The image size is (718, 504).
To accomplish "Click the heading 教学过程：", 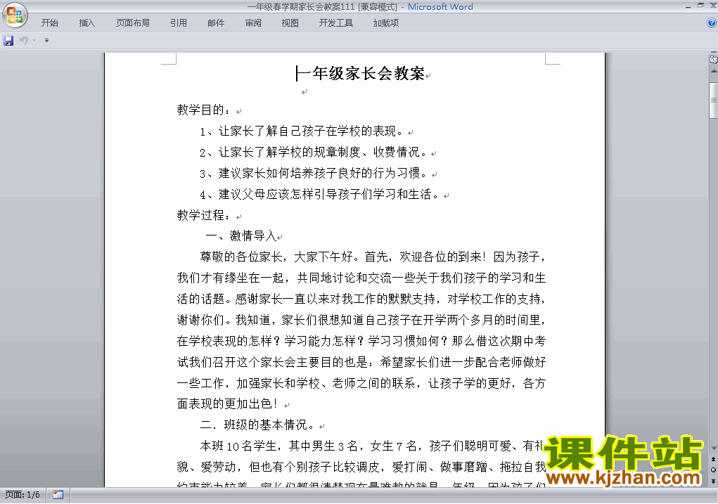I will click(204, 215).
